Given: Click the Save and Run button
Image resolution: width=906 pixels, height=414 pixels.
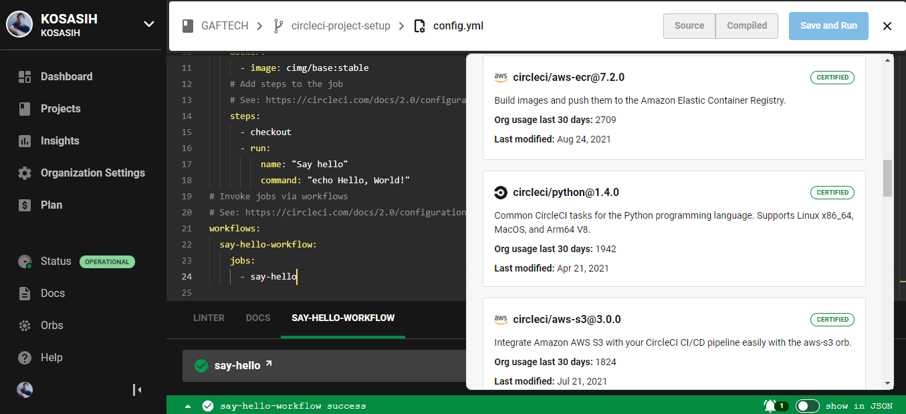Looking at the screenshot, I should pyautogui.click(x=828, y=26).
